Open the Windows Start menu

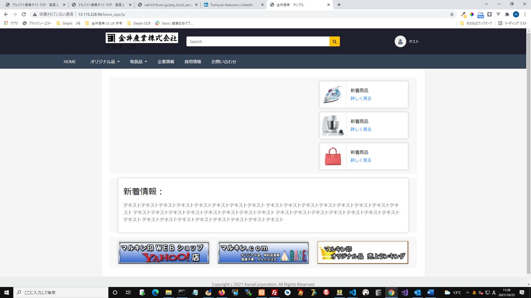[7, 292]
